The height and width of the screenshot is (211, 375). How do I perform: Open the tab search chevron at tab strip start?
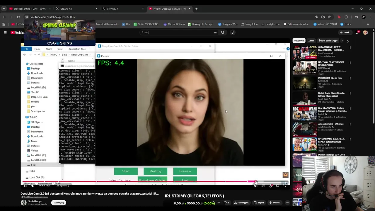(4, 8)
